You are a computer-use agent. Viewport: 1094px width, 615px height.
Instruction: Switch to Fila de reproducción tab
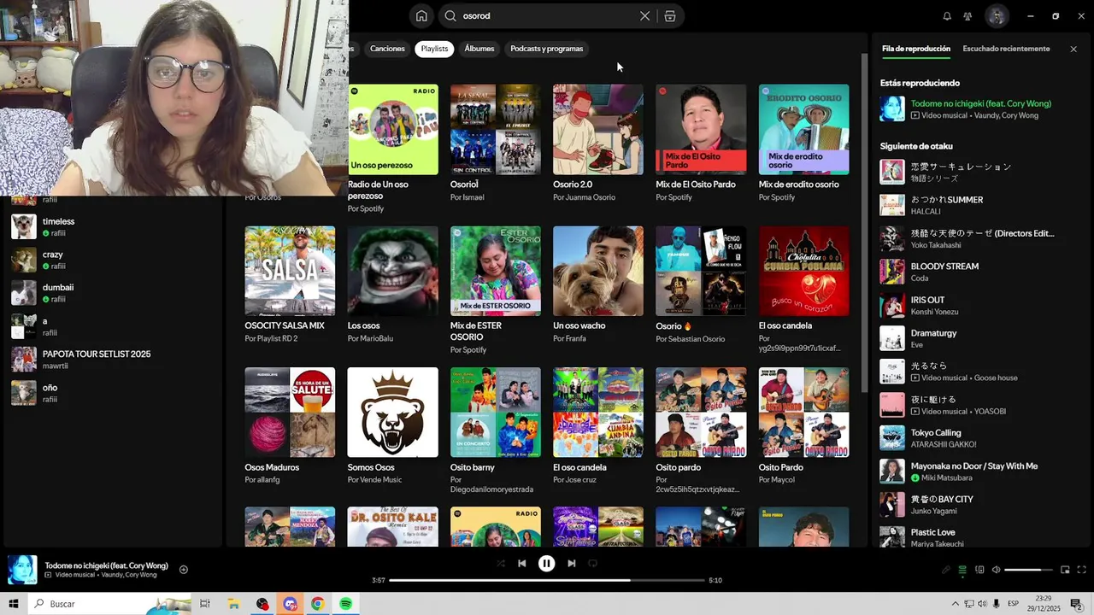click(916, 49)
